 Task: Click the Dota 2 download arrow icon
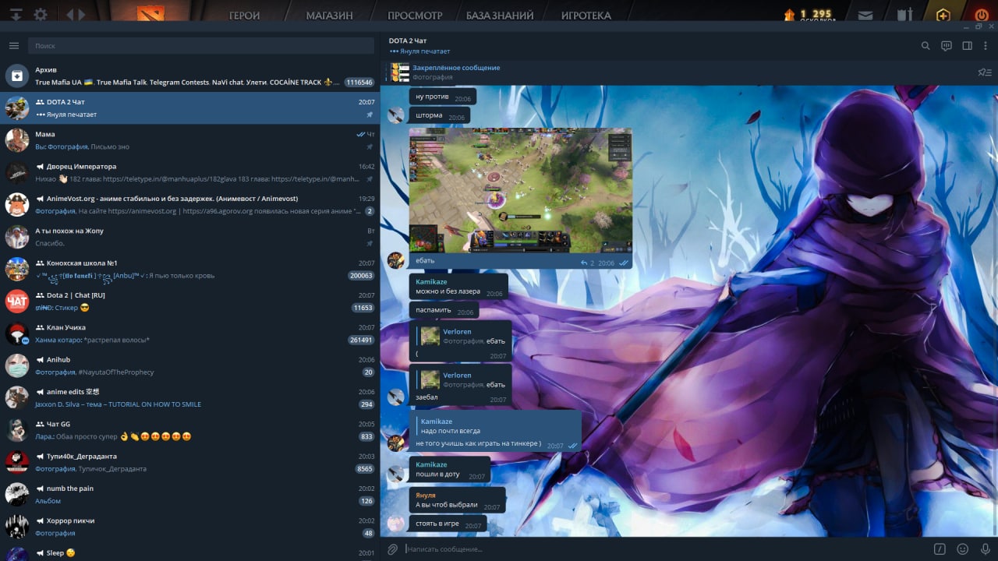point(16,15)
